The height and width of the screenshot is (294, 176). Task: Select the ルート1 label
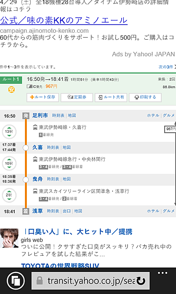[11, 79]
